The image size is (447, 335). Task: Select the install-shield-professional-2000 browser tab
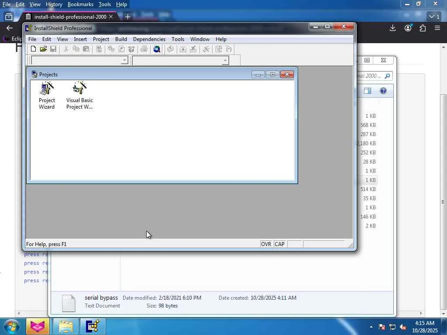click(69, 17)
